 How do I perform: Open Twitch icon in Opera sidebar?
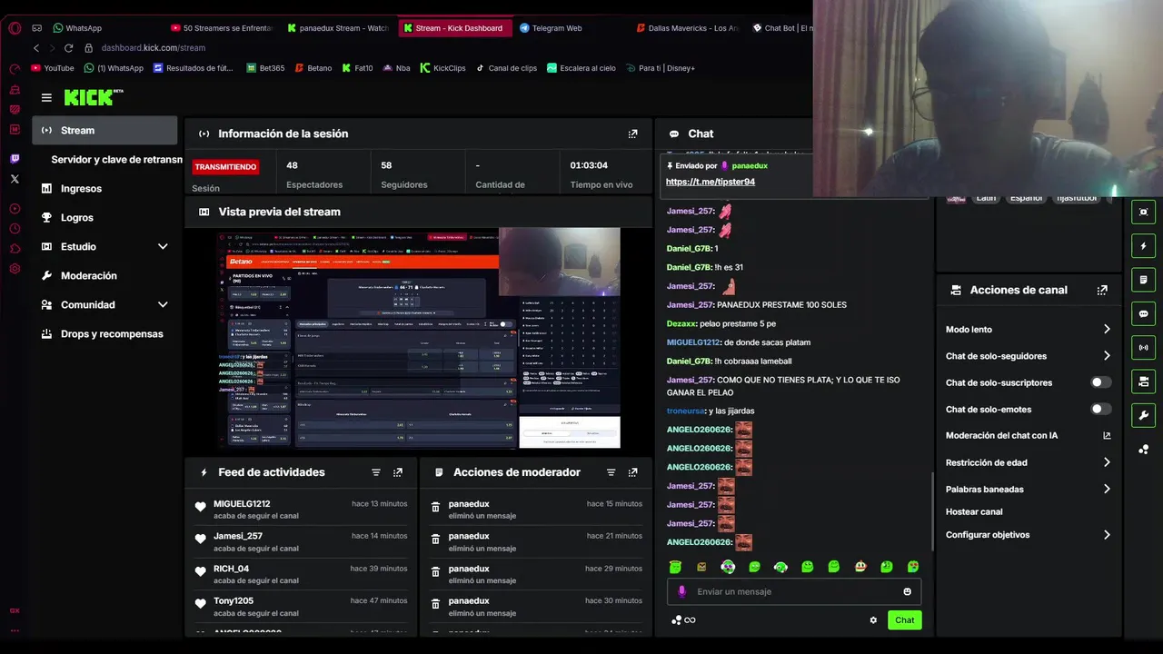coord(15,158)
